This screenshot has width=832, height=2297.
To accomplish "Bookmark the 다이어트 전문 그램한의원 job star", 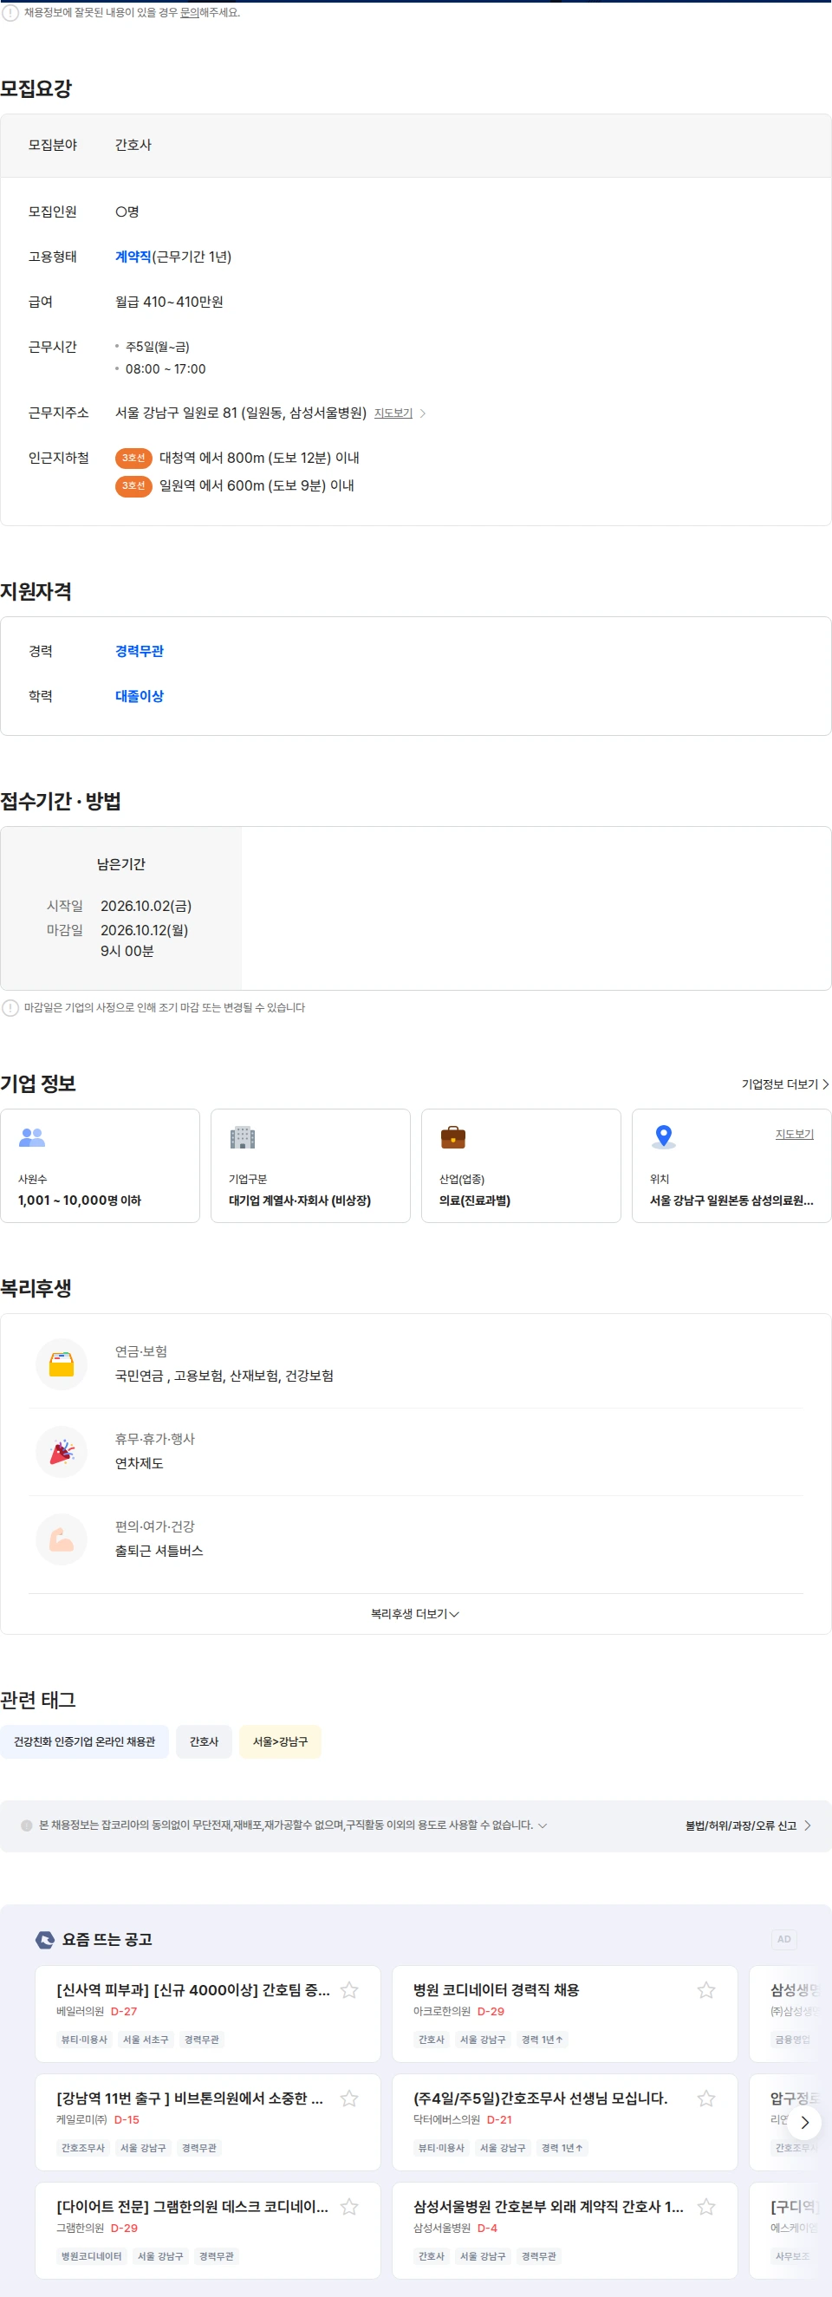I will [349, 2207].
